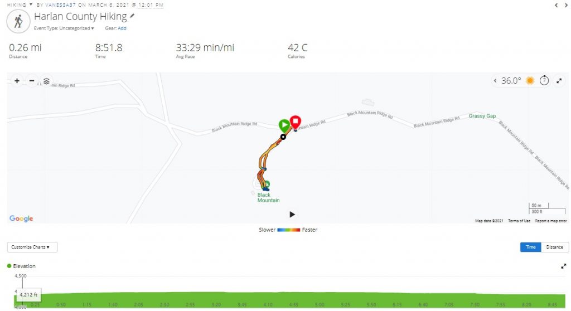Expand the Event Type Uncategorized dropdown
571x311 pixels.
(64, 28)
